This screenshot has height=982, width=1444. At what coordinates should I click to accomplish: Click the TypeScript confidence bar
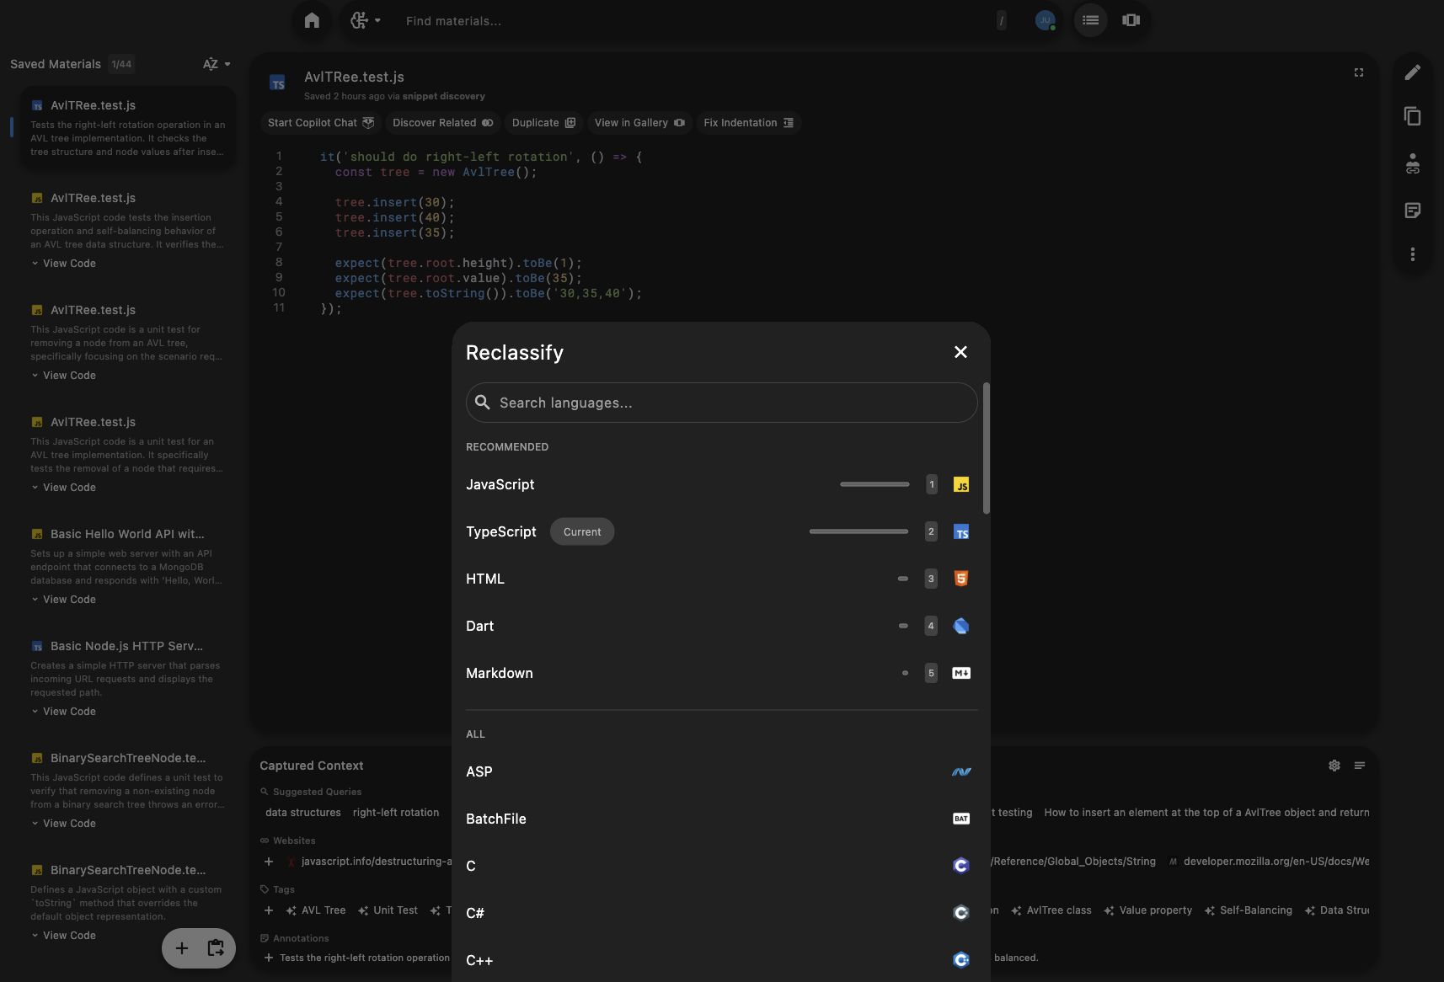click(x=858, y=531)
